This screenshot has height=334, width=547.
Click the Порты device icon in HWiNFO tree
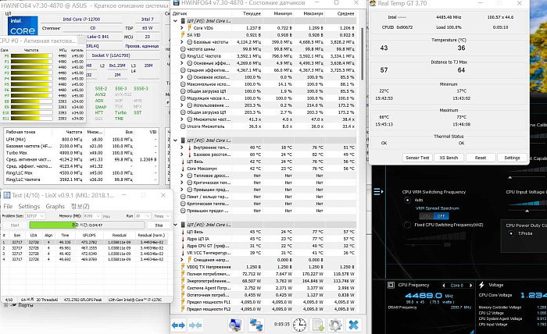(x=13, y=305)
